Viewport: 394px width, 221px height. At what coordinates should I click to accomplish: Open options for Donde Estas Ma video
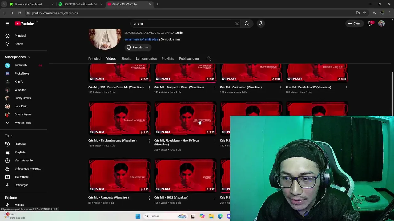coord(149,88)
